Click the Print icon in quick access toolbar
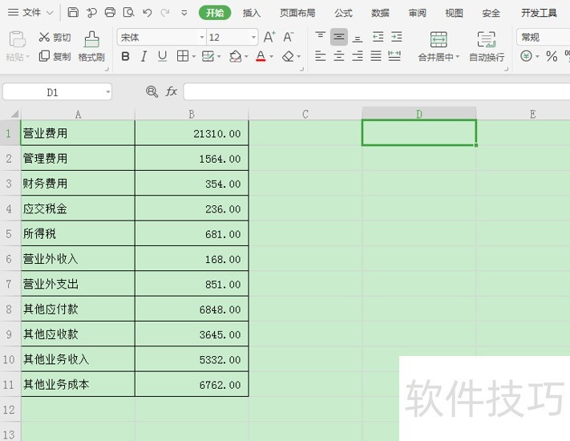 coord(110,13)
